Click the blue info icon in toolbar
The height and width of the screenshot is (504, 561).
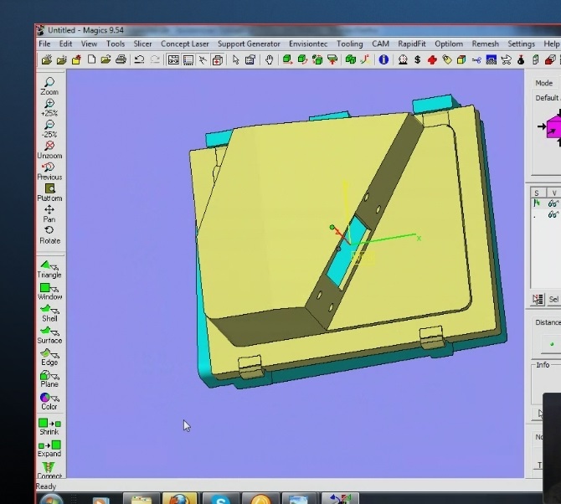pyautogui.click(x=383, y=59)
